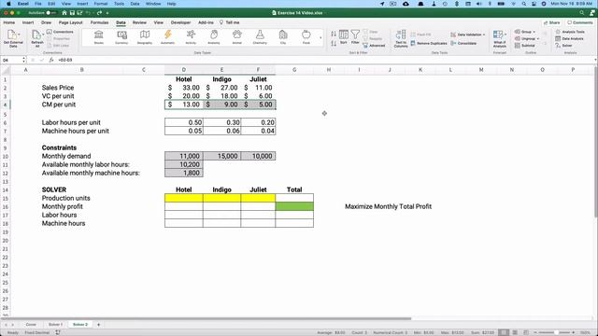Screen dimensions: 598x336
Task: Sort descending Z to A
Action: (334, 43)
